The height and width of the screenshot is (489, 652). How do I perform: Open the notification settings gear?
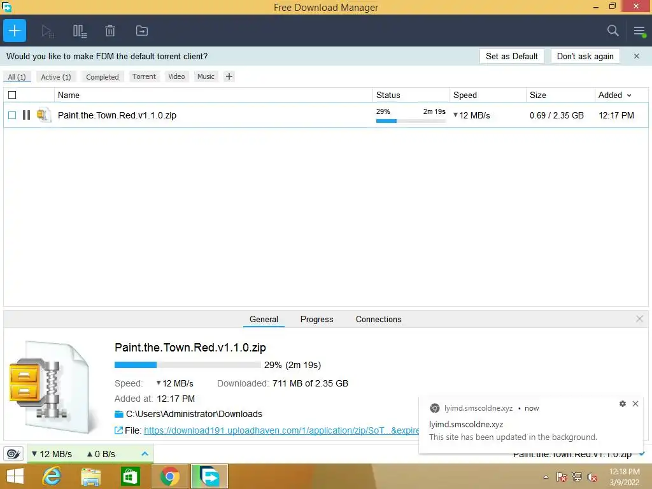point(623,404)
